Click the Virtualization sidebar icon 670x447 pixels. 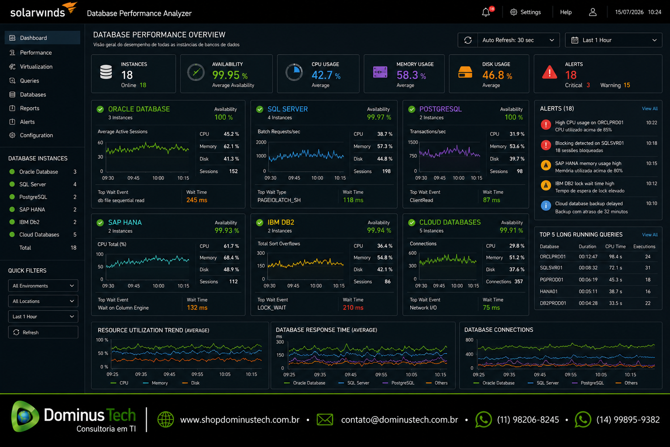[x=12, y=67]
